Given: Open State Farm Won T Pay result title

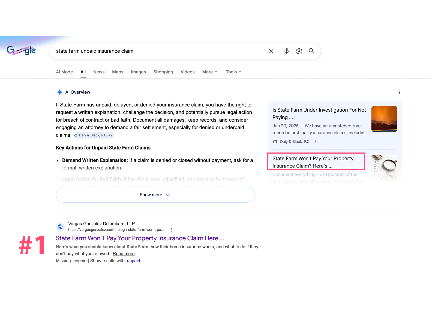Looking at the screenshot, I should [140, 238].
